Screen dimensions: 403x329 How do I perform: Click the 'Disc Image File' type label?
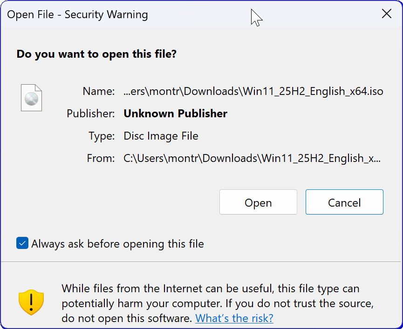click(161, 136)
